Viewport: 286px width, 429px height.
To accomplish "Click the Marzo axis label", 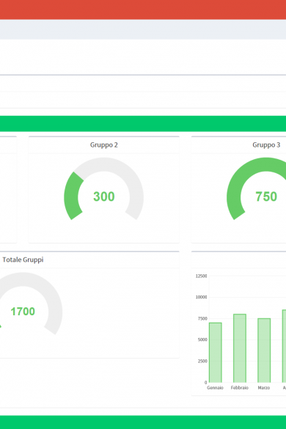I will coord(264,388).
